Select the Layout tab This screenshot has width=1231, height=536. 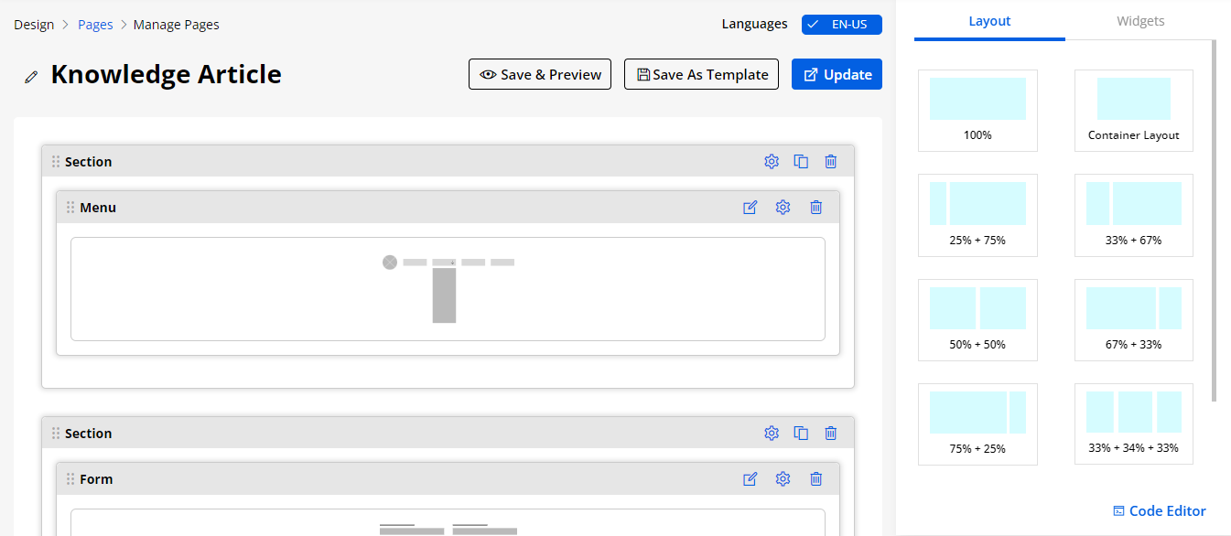(989, 21)
